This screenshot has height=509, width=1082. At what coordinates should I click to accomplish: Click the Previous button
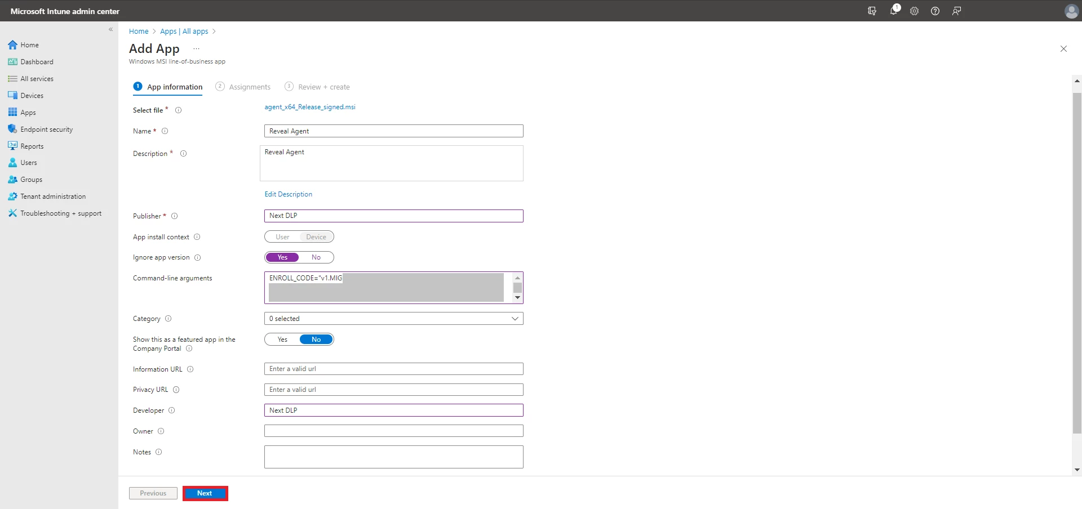[x=153, y=493]
